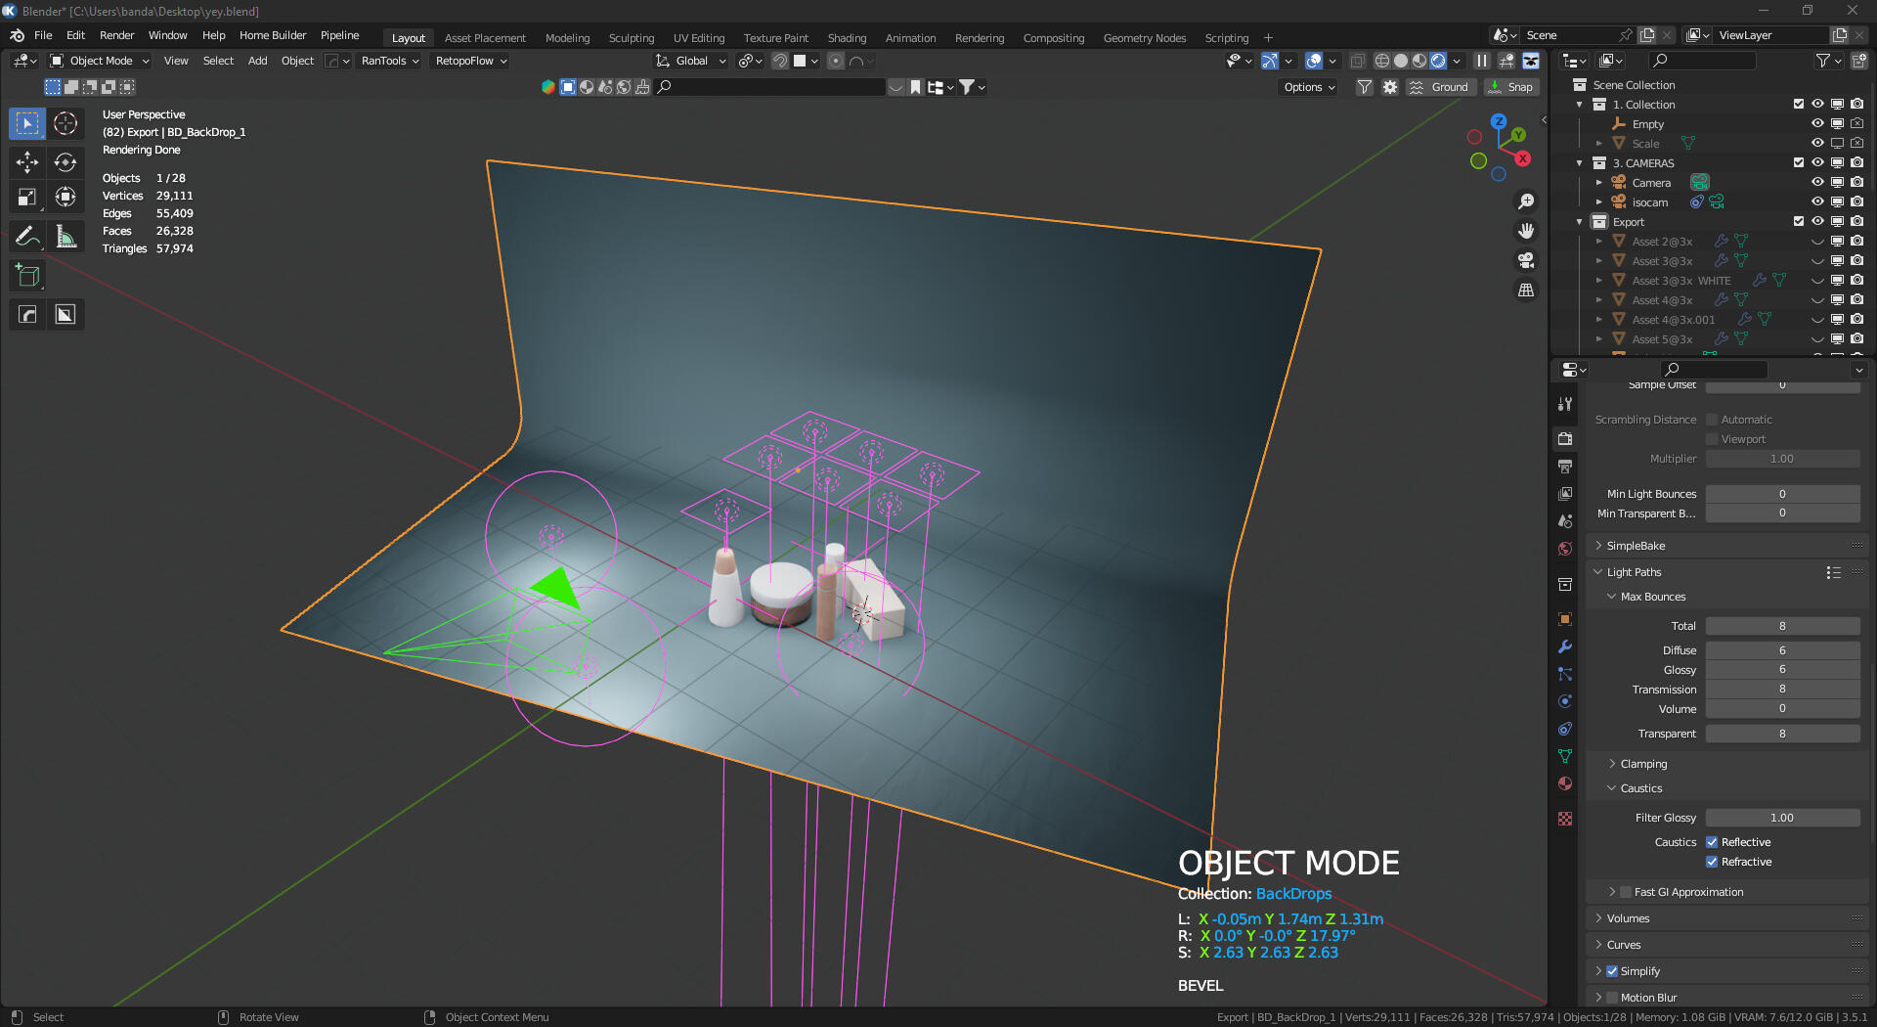Screen dimensions: 1877x1027
Task: Enable the Viewport checkbox under Scrambling Distance
Action: click(x=1713, y=438)
